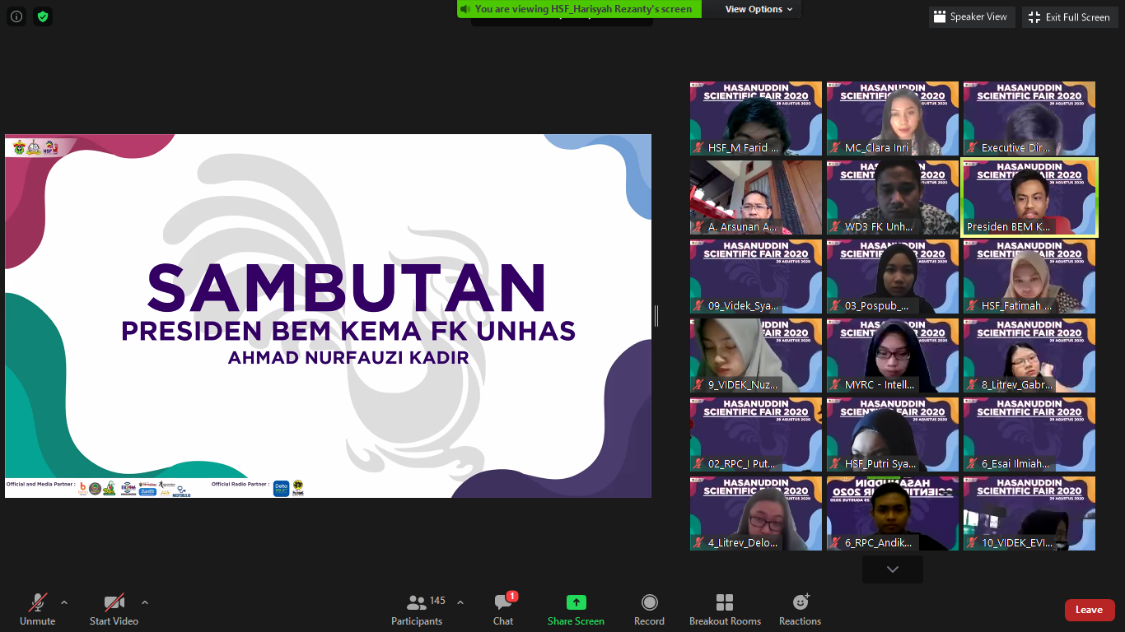Select the HSF_Fatimah video tile
Viewport: 1125px width, 632px height.
tap(1029, 276)
